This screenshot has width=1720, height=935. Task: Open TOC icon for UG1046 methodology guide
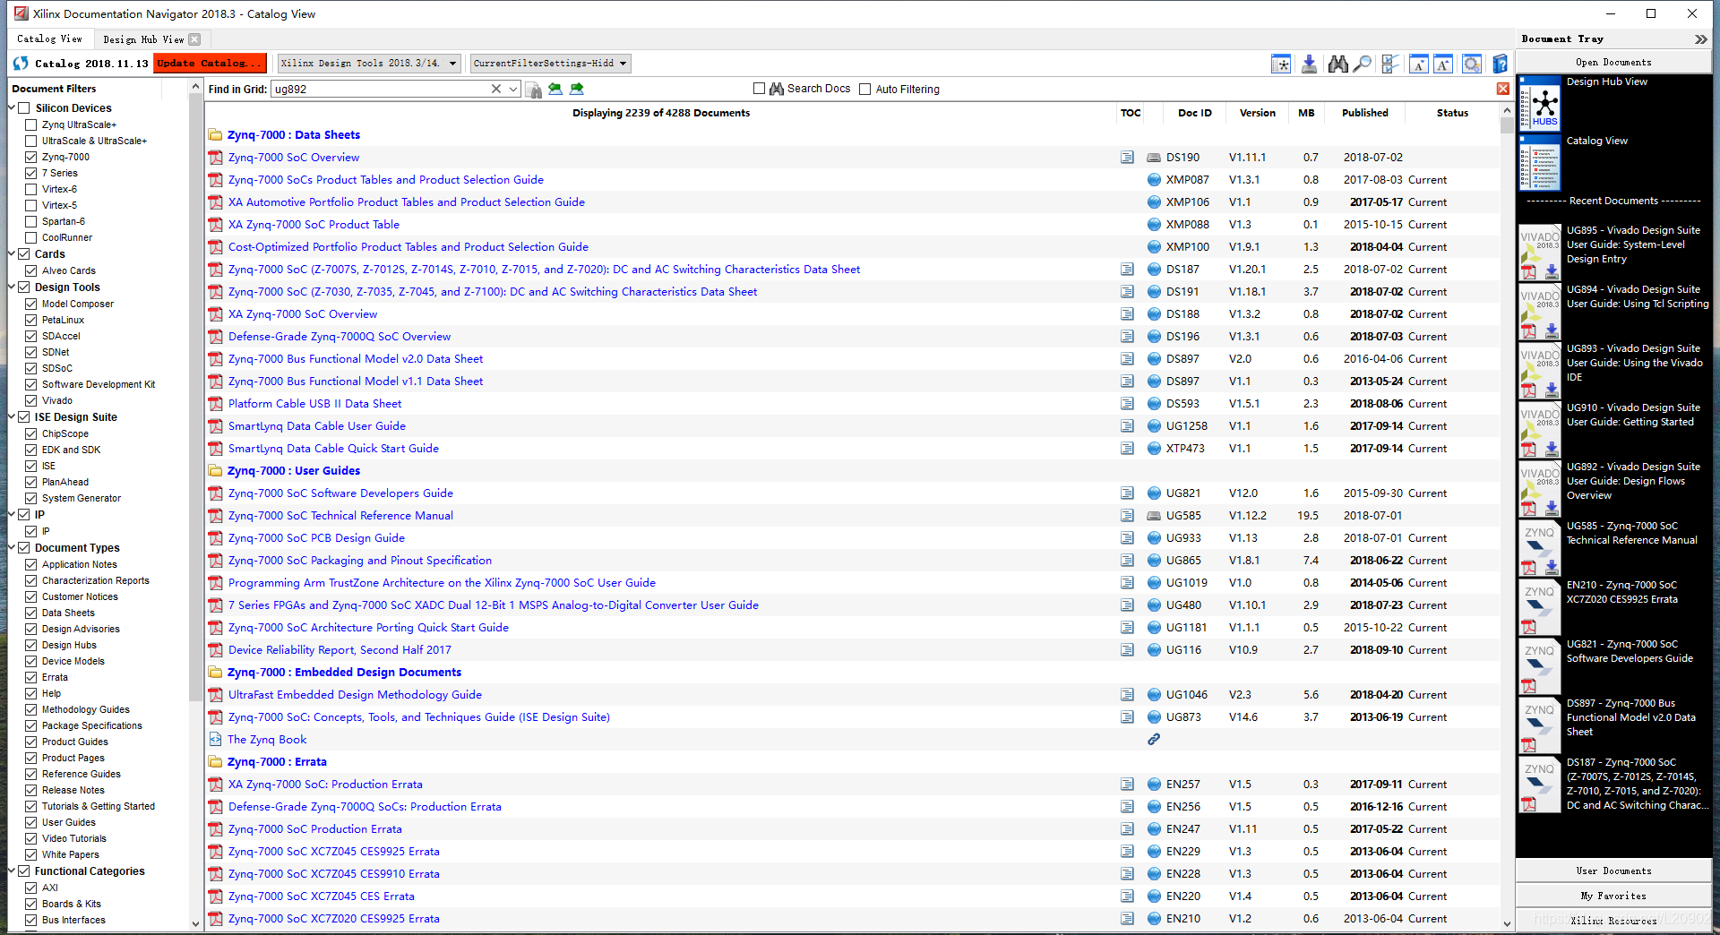coord(1127,695)
